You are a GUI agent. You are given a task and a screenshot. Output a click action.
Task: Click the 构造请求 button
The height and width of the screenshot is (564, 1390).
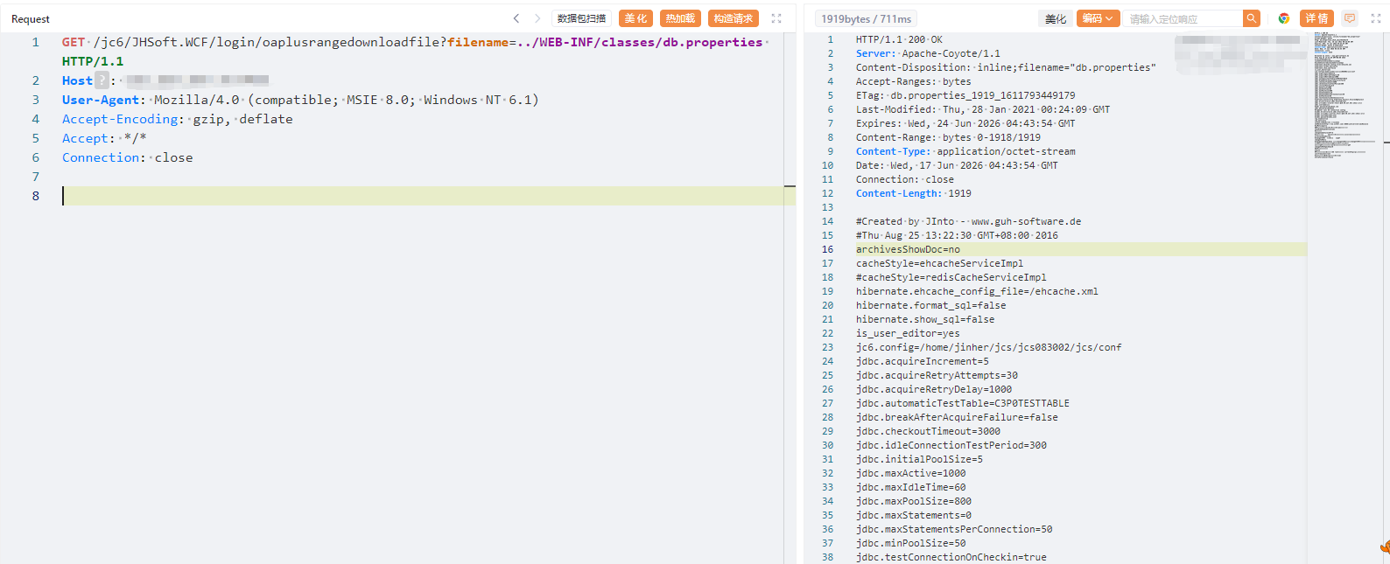tap(734, 18)
